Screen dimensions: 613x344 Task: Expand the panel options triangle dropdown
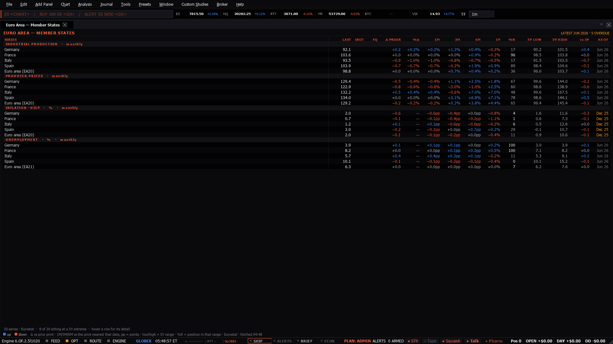click(x=602, y=25)
